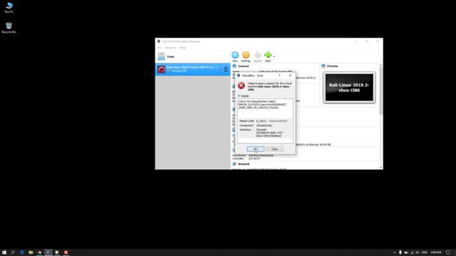Click the Result Code value in dialog
This screenshot has width=456, height=256.
click(271, 121)
